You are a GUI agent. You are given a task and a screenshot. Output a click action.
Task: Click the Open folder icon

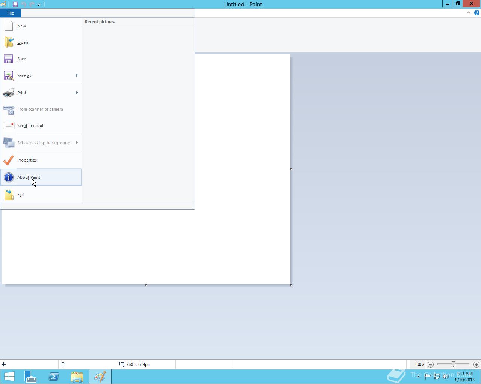click(9, 42)
